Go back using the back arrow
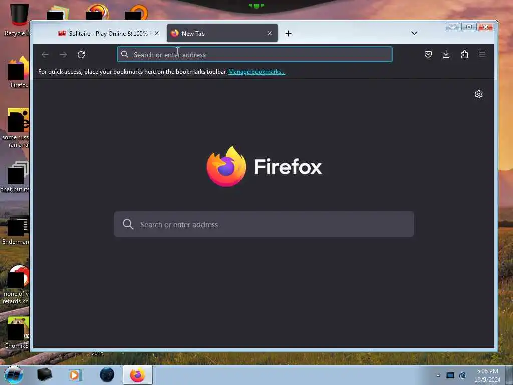Screen dimensions: 513x385 [x=45, y=54]
